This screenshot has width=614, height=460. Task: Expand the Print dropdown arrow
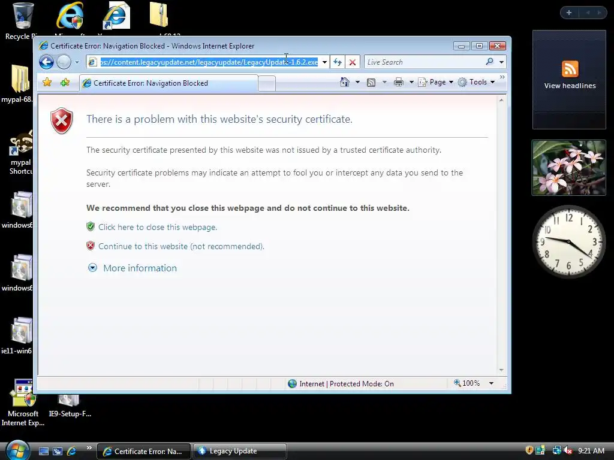[x=411, y=82]
